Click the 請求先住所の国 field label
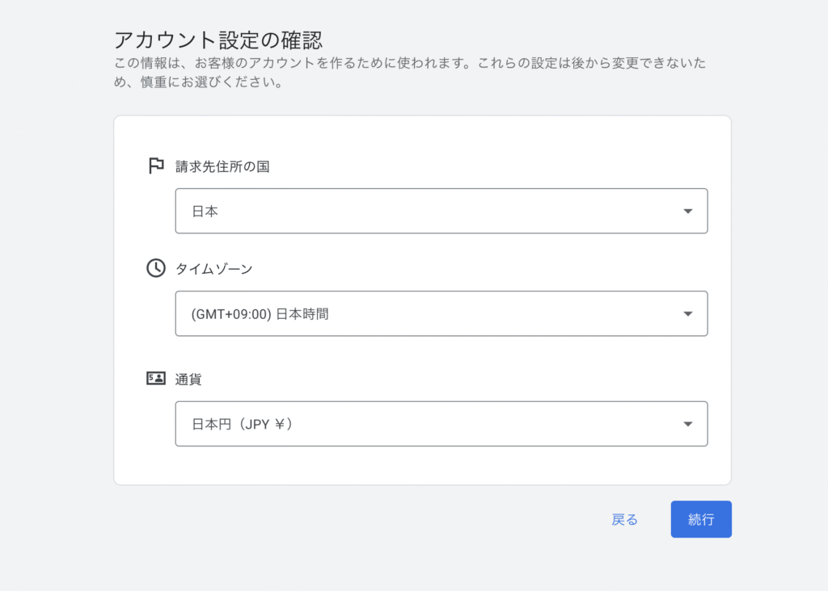Viewport: 828px width, 591px height. [x=222, y=166]
